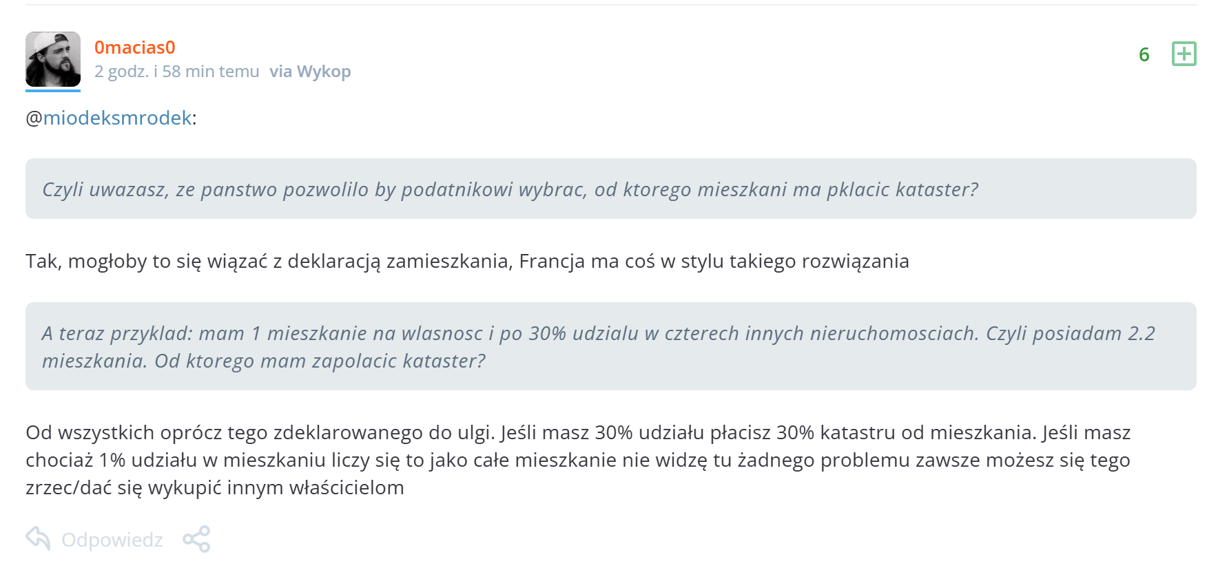Viewport: 1218px width, 570px height.
Task: Click the paragraph starting 'Tak, mogłoby'
Action: click(x=467, y=262)
